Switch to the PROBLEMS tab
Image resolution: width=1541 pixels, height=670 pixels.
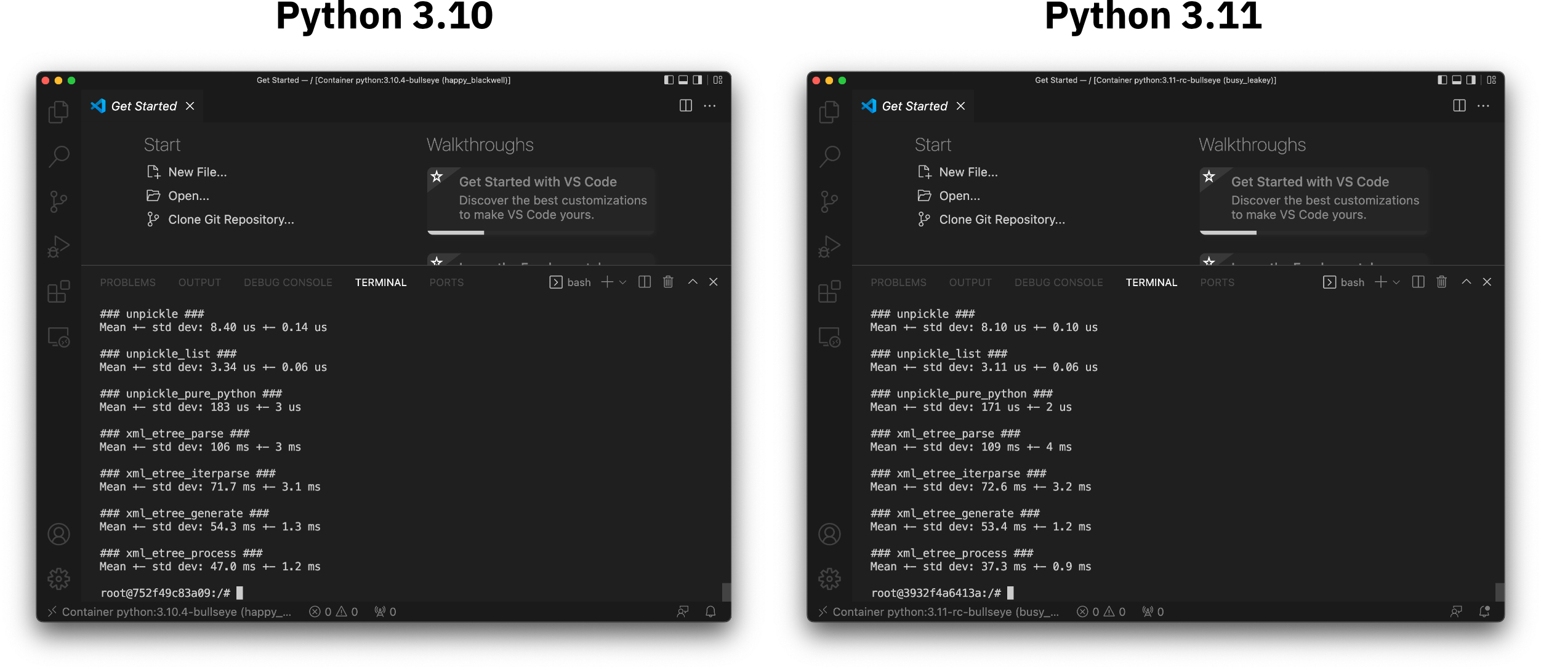127,282
